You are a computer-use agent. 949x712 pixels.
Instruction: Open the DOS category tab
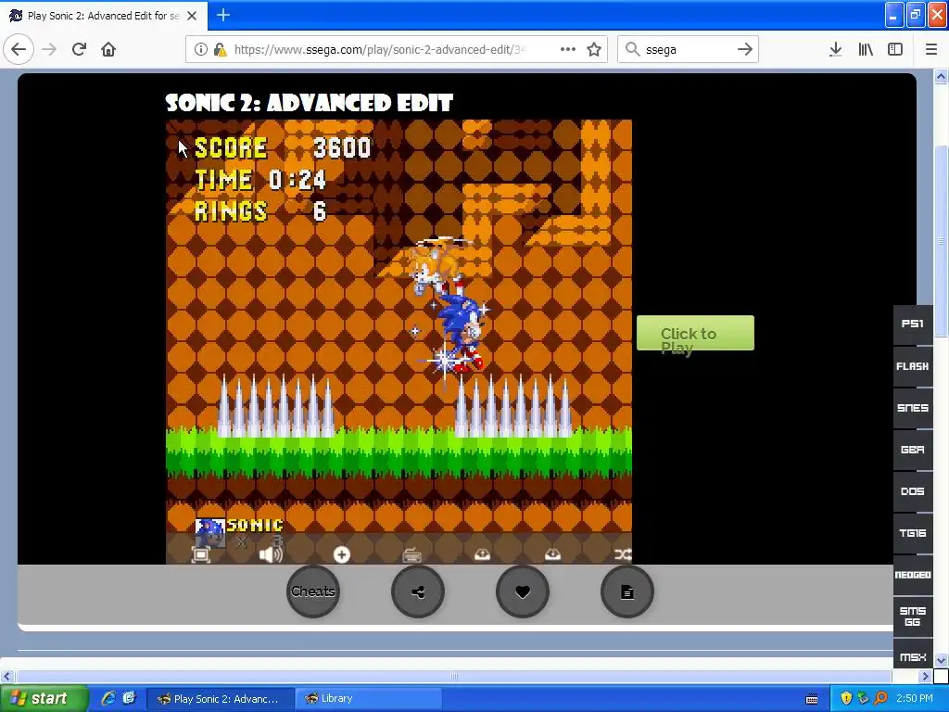click(x=913, y=491)
